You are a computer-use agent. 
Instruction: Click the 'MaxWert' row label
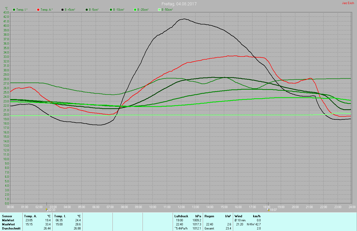click(x=8, y=224)
